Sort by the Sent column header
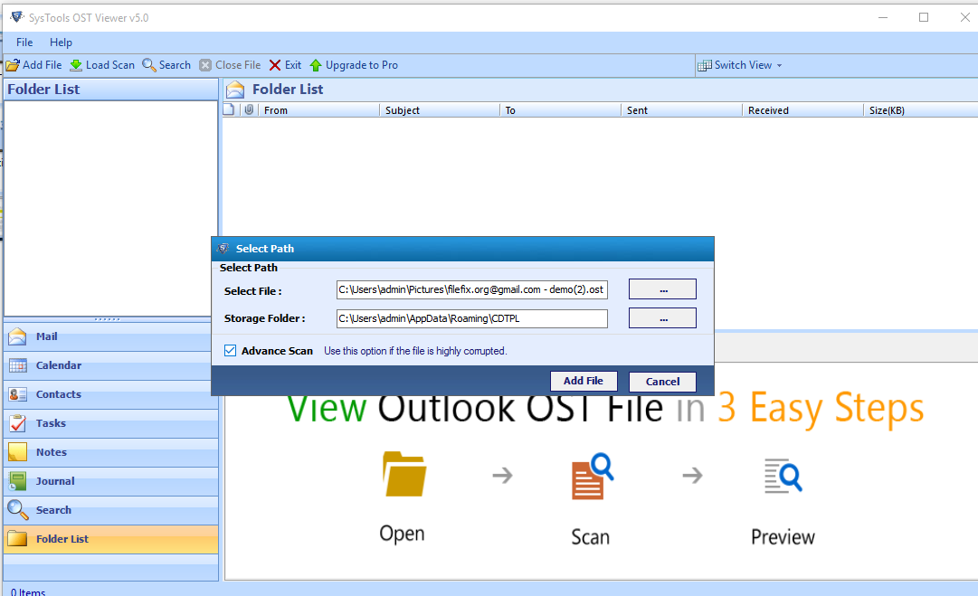The image size is (978, 596). click(682, 110)
